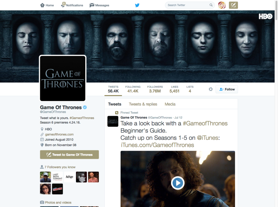278x207 pixels.
Task: Click Tweet to Game Of Thrones button
Action: pyautogui.click(x=69, y=155)
